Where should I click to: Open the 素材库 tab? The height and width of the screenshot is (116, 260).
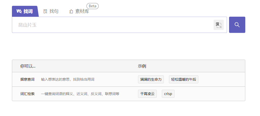point(79,11)
